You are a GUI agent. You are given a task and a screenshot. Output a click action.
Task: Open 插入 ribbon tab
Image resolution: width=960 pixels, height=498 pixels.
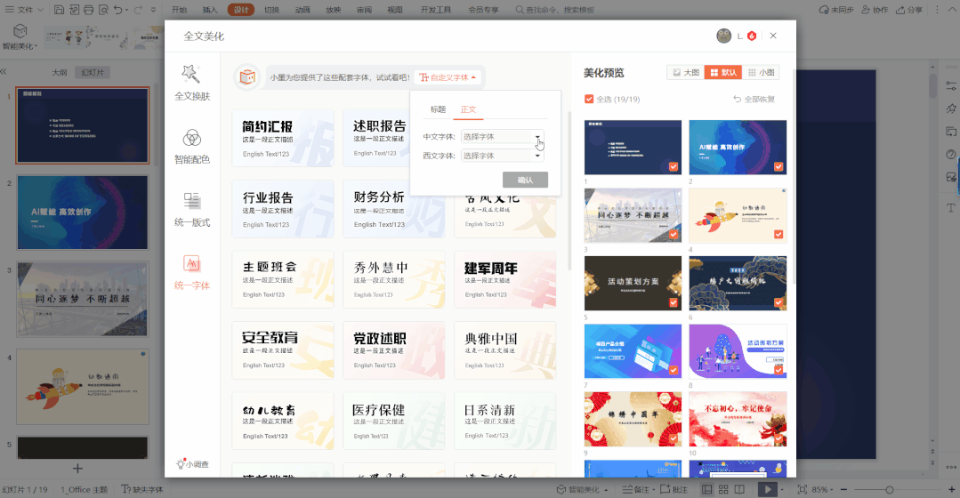click(210, 10)
